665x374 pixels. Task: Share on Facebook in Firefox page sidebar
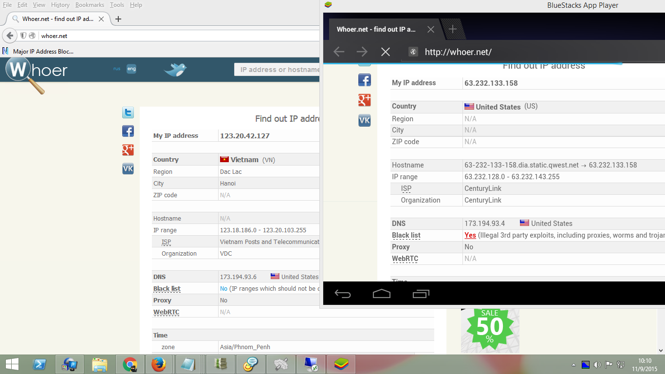(x=128, y=131)
